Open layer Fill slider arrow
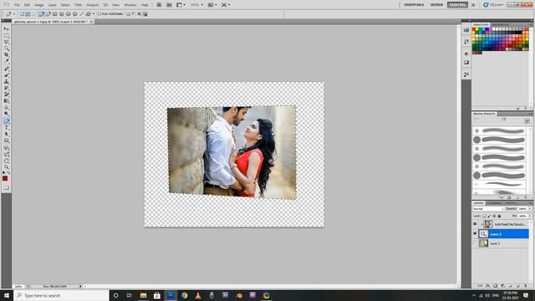This screenshot has height=301, width=535. click(x=530, y=216)
